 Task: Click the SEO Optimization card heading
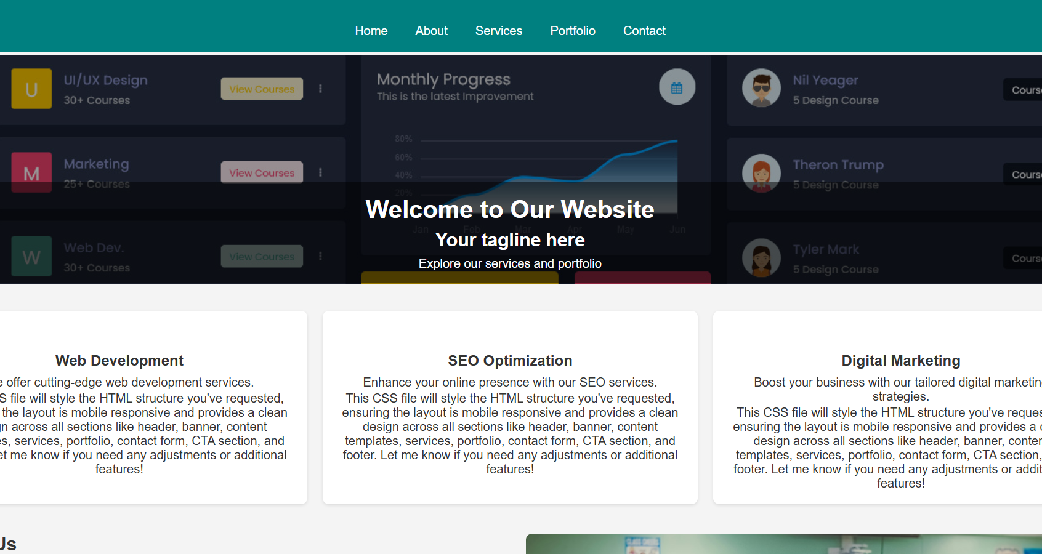pos(510,361)
